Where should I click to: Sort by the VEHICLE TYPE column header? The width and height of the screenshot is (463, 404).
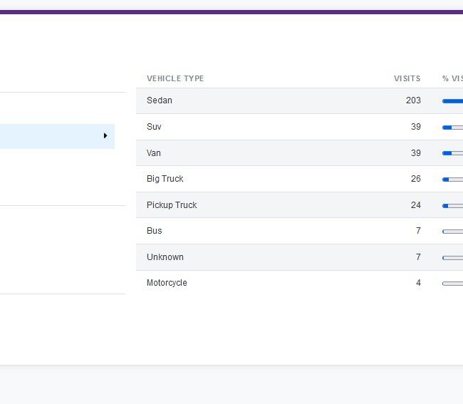pyautogui.click(x=175, y=78)
